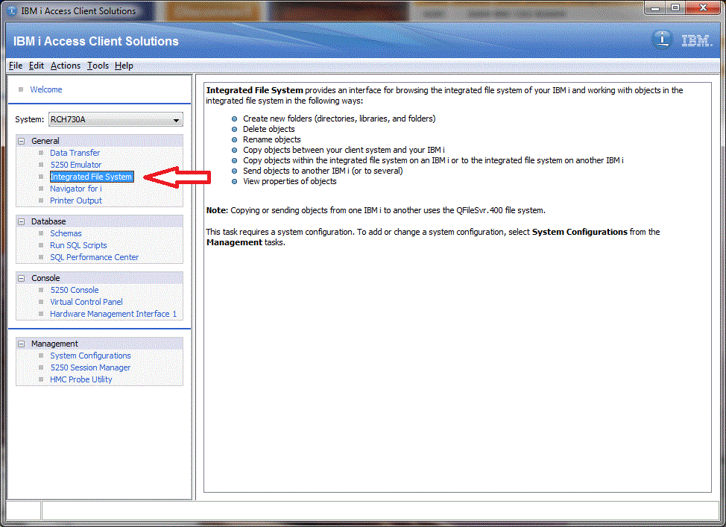Screen dimensions: 726x527
Task: Open the Edit menu
Action: tap(36, 66)
